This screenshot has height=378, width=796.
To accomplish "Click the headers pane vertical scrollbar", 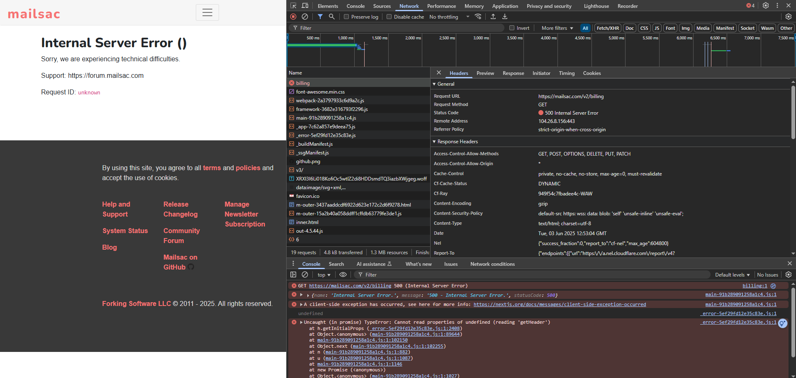I will coord(793,112).
